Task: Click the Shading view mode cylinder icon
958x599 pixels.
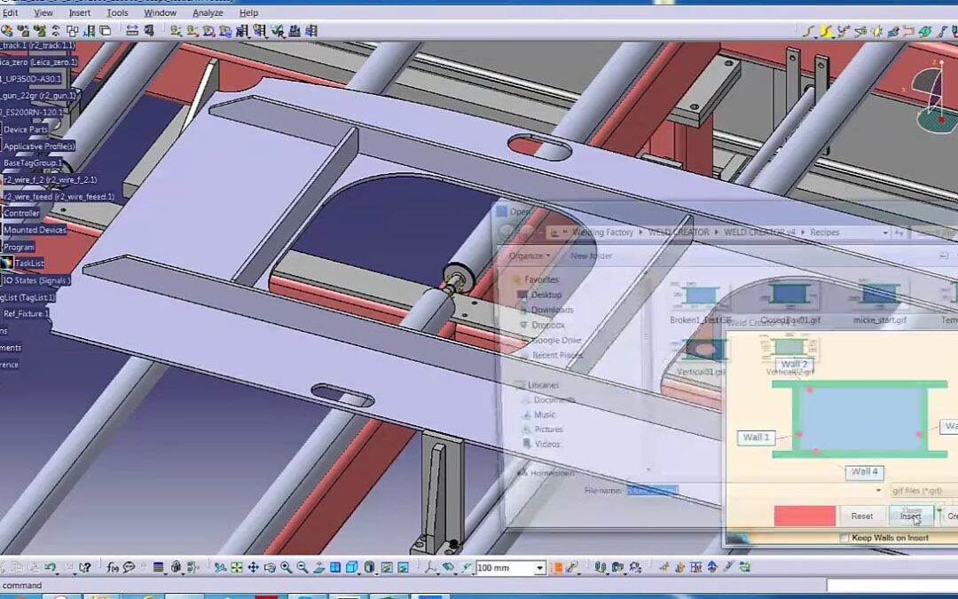Action: click(x=369, y=568)
